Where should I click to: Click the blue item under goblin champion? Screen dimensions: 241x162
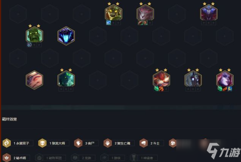click(109, 23)
